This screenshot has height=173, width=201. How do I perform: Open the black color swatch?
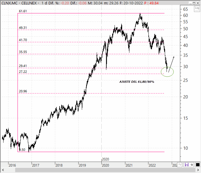click(197, 165)
